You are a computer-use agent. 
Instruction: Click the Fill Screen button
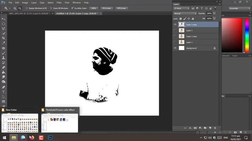tap(122, 8)
